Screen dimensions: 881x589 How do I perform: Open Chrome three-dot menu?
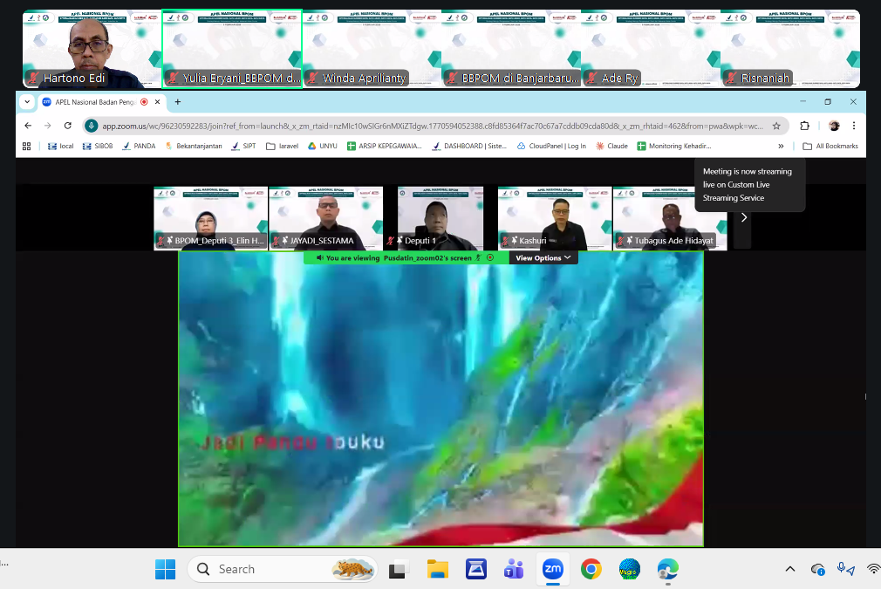[x=854, y=126]
